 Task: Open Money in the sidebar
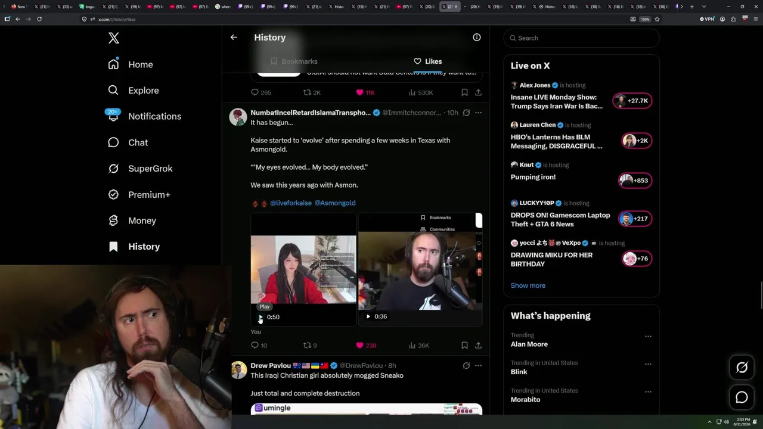coord(132,220)
